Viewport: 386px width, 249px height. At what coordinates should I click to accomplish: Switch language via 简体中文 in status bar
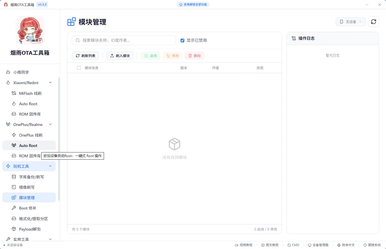point(346,245)
